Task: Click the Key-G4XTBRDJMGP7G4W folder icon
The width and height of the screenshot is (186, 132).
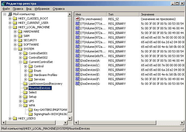Action: (x=31, y=110)
